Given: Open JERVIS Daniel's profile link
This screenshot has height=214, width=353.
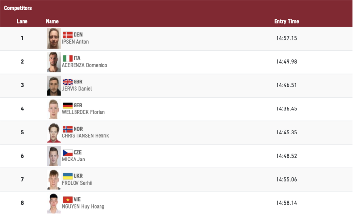Looking at the screenshot, I should (x=77, y=89).
